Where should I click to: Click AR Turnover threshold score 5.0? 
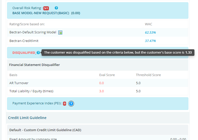[x=138, y=83]
